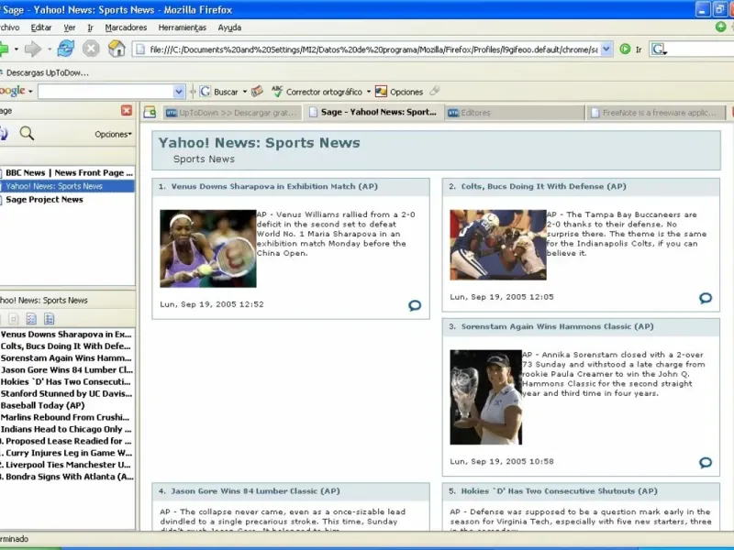
Task: Select Indians Head to Chicago item
Action: (67, 429)
